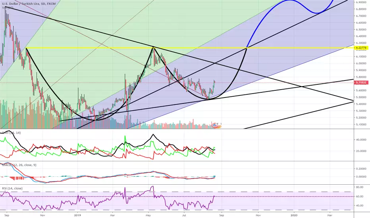The image size is (370, 218).
Task: Click the yellow 6.22778 price label
Action: pyautogui.click(x=362, y=48)
